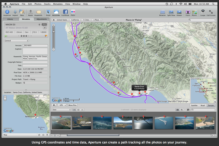This screenshot has width=219, height=146.
Task: Open the green color label dropdown
Action: 6,36
